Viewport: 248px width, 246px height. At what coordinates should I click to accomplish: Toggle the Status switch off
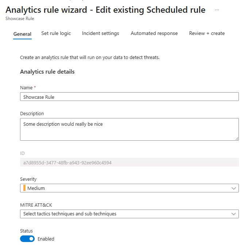coord(27,239)
